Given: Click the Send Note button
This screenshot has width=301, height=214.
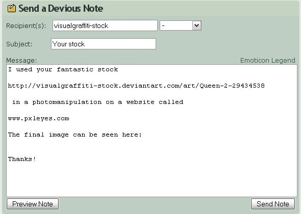Looking at the screenshot, I should click(273, 204).
